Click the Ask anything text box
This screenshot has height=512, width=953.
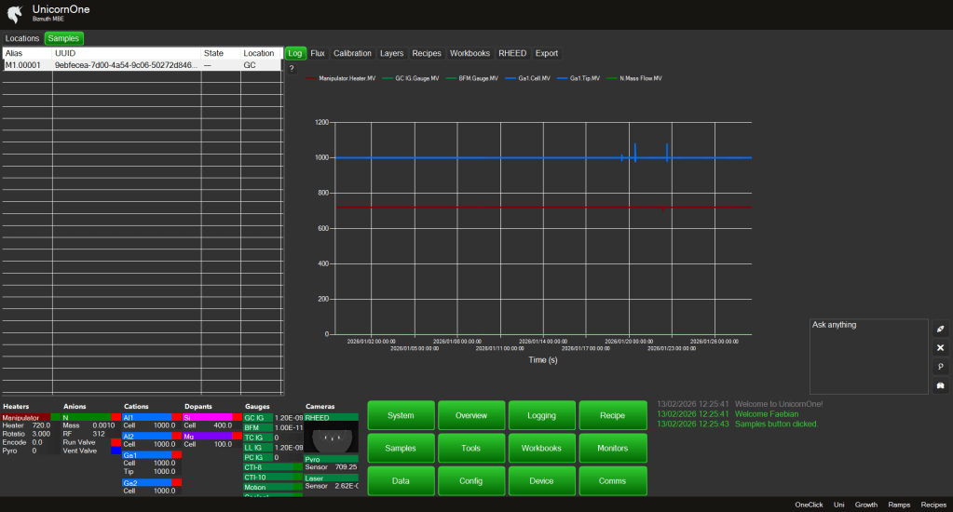tap(868, 356)
